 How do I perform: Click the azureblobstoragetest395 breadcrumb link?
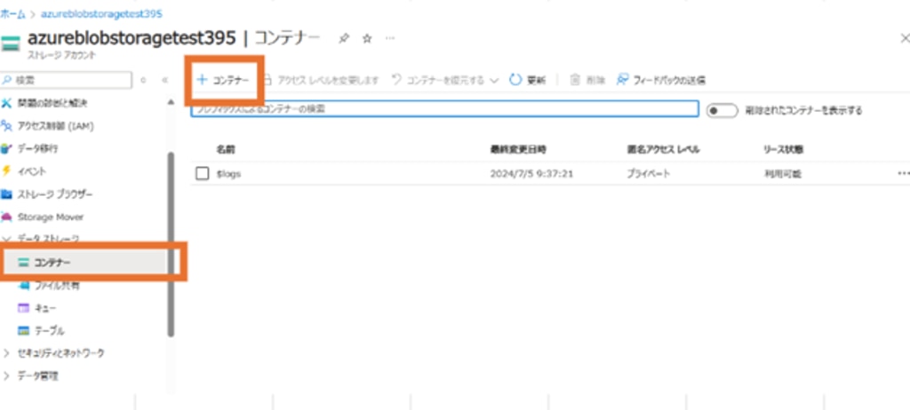[x=101, y=12]
